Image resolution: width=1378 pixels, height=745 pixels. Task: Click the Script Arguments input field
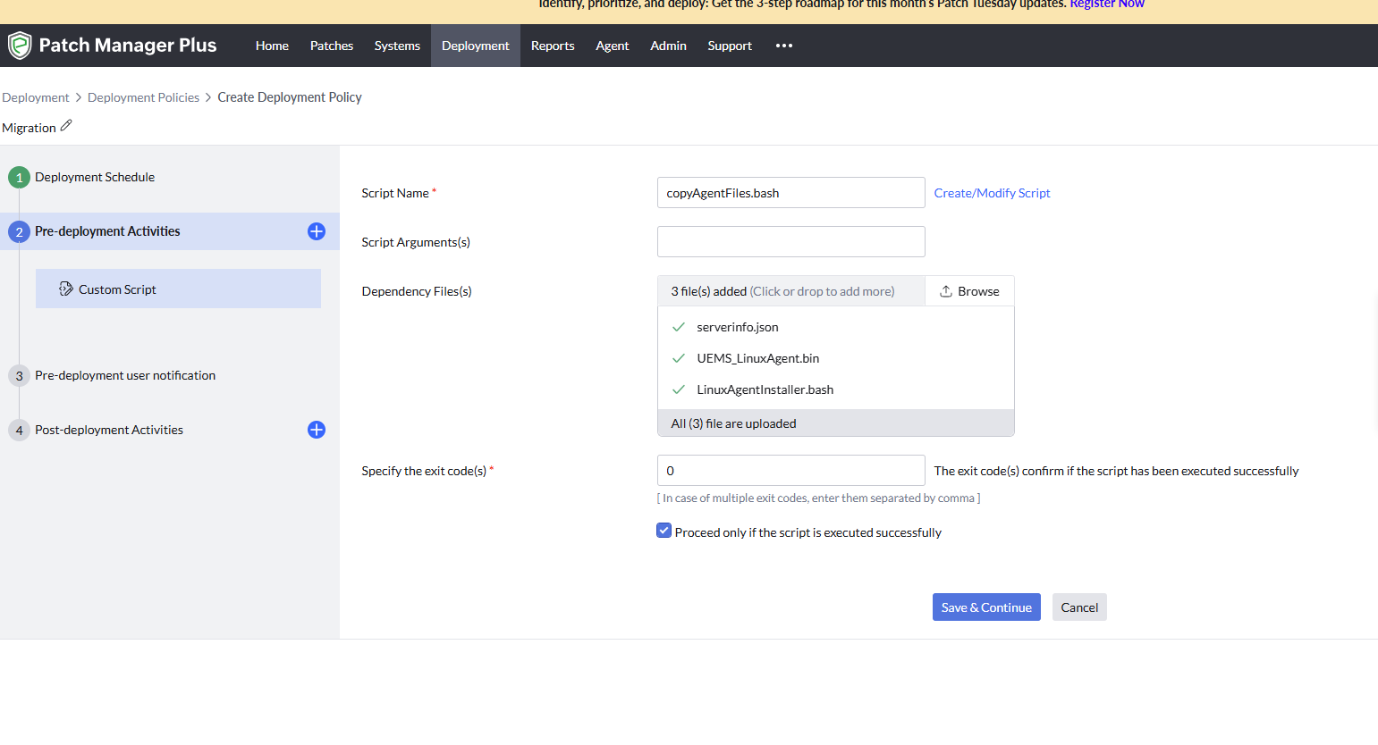pyautogui.click(x=791, y=242)
